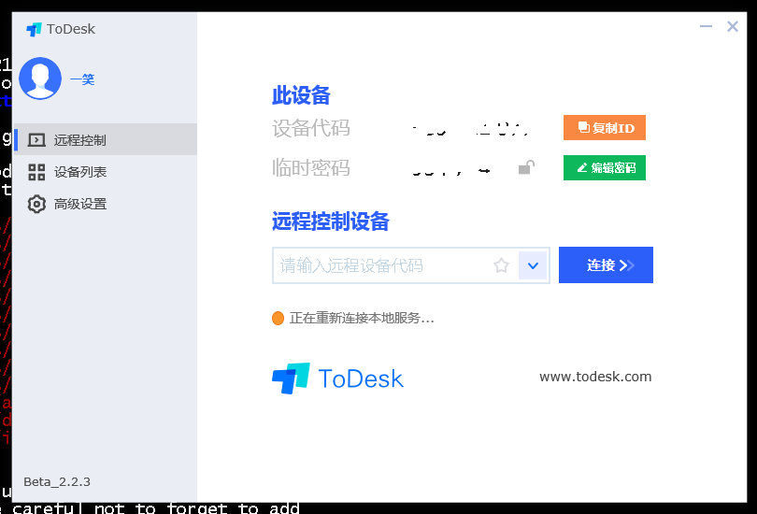Click the 编辑密码 button
This screenshot has height=514, width=757.
(605, 168)
